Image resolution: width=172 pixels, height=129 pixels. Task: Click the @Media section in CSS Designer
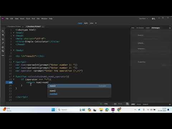coord(140,43)
